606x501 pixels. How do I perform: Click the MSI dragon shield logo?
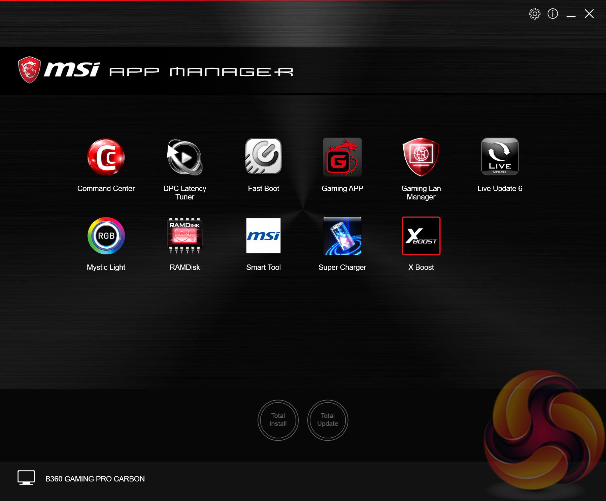(29, 70)
